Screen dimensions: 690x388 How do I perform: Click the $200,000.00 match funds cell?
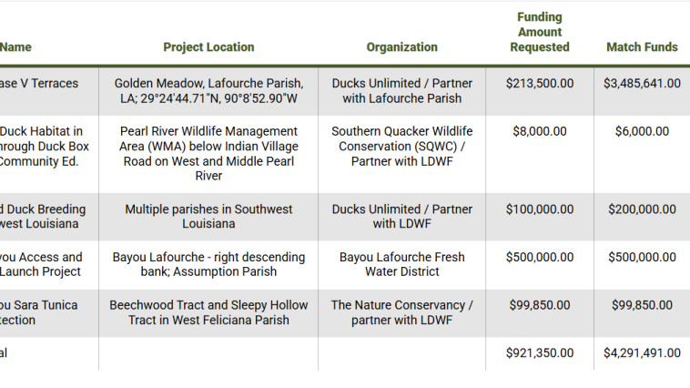pos(644,209)
